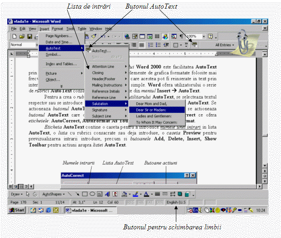This screenshot has width=281, height=238.
Task: Click Insert WordArt icon
Action: pos(107,194)
